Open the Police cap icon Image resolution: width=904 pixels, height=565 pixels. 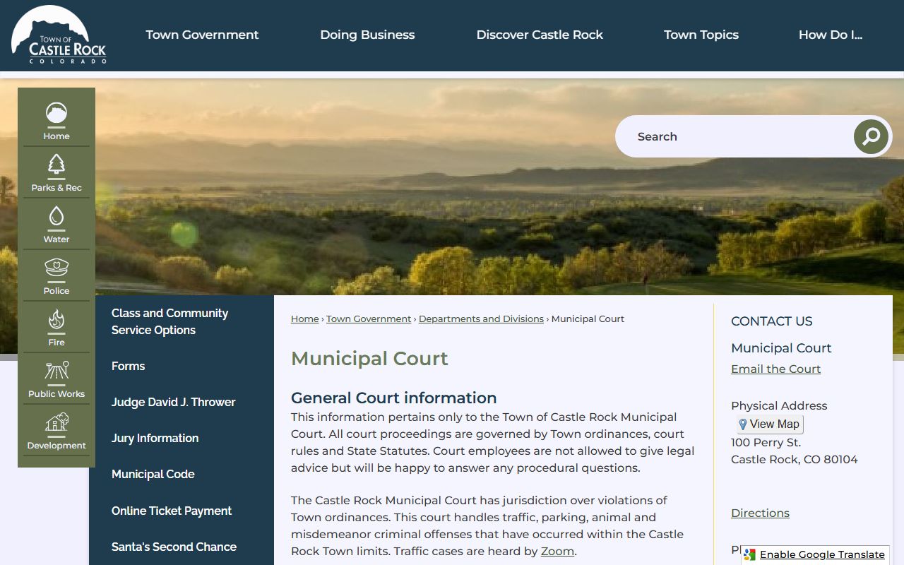click(x=56, y=268)
